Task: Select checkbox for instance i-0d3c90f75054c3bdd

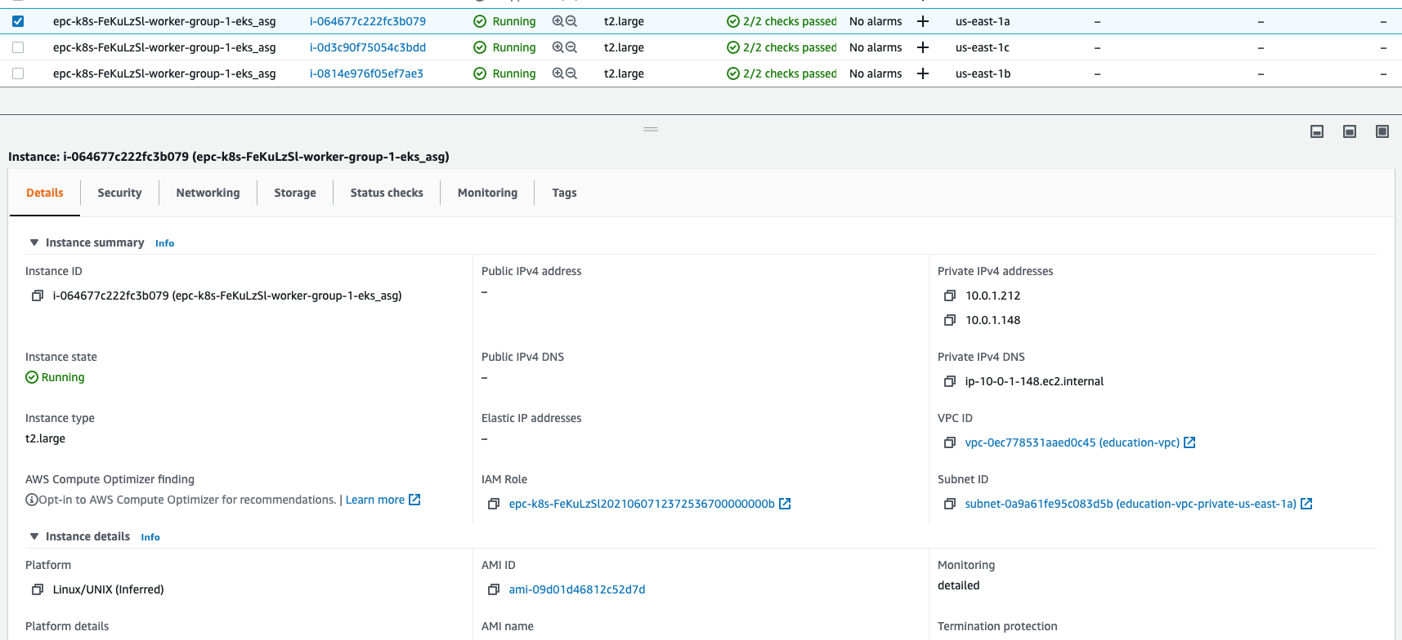Action: click(x=18, y=47)
